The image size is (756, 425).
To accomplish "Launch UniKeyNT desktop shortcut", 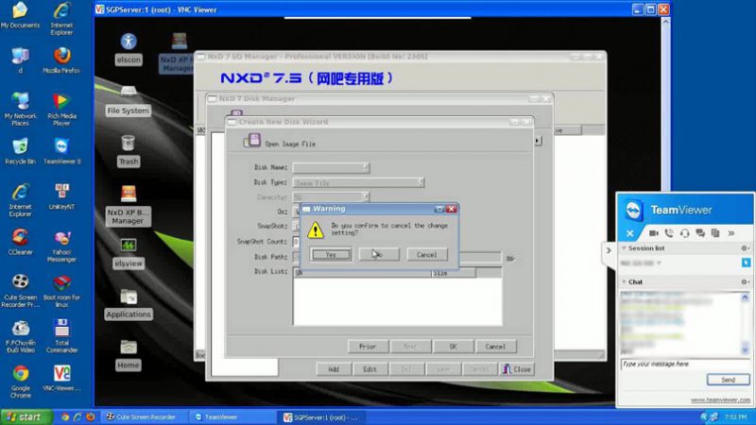I will click(61, 196).
